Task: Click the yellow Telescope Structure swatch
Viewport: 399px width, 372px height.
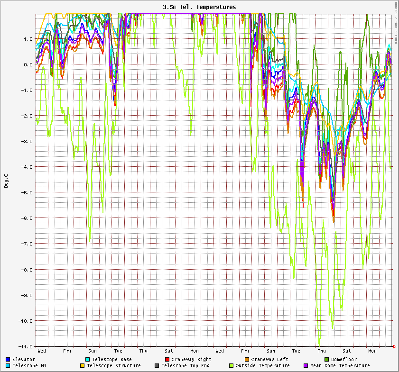Action: [x=82, y=366]
